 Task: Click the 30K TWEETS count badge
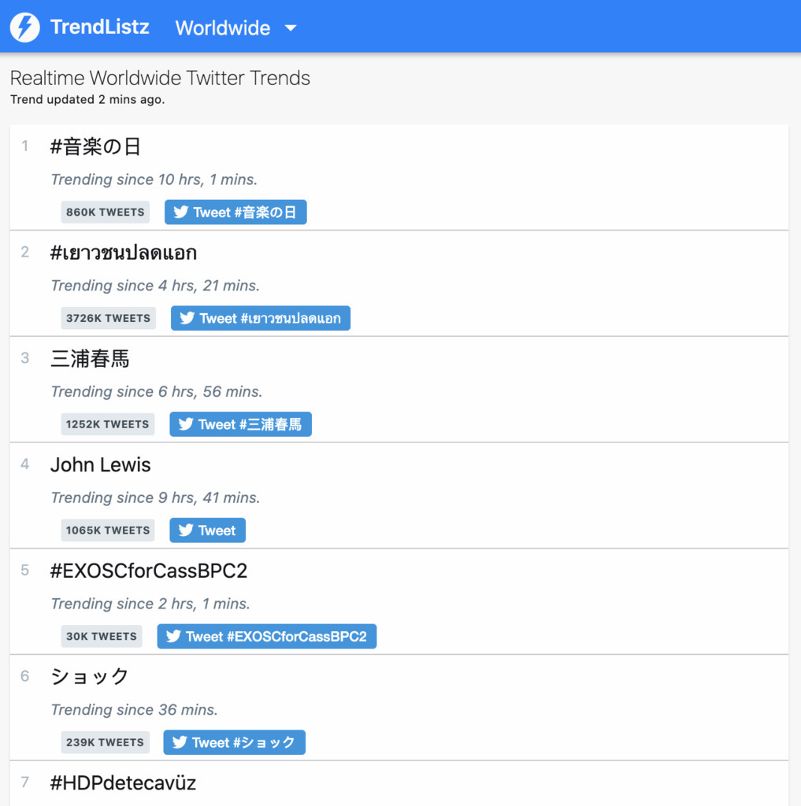point(102,637)
